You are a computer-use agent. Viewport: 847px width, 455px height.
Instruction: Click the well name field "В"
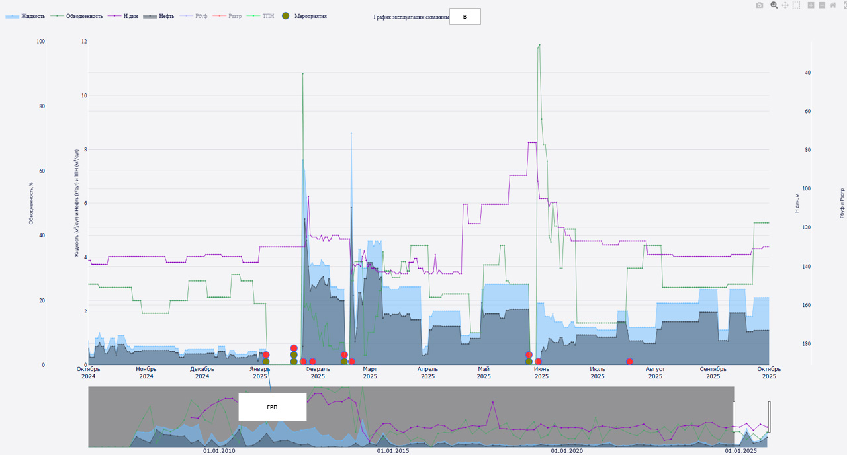465,17
